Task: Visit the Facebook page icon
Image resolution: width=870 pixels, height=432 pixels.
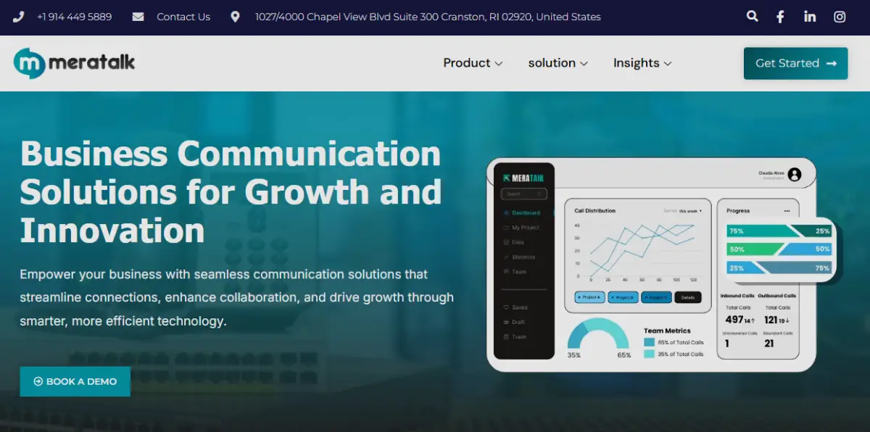Action: click(781, 17)
